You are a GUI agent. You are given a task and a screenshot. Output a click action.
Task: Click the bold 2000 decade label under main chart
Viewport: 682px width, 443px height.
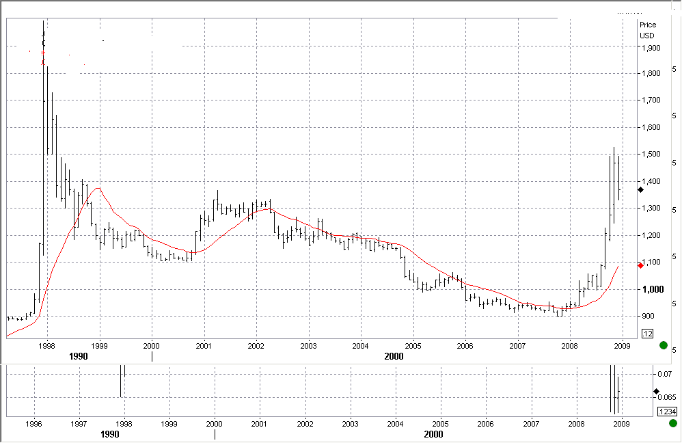pyautogui.click(x=394, y=357)
